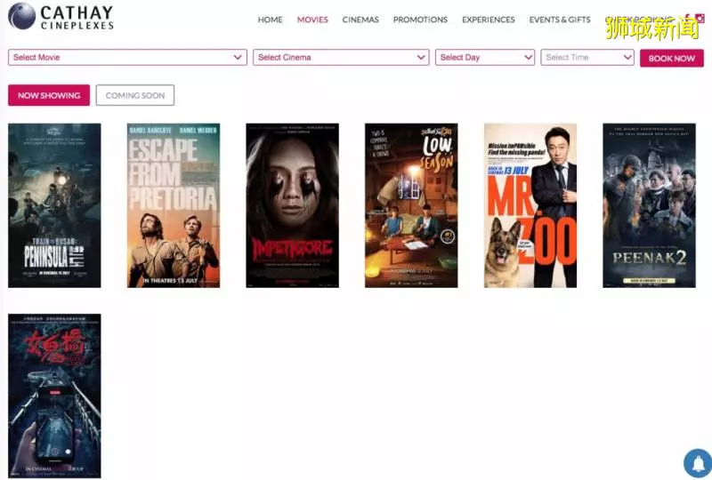712x480 pixels.
Task: Switch to the NOW SHOWING tab
Action: click(x=49, y=95)
